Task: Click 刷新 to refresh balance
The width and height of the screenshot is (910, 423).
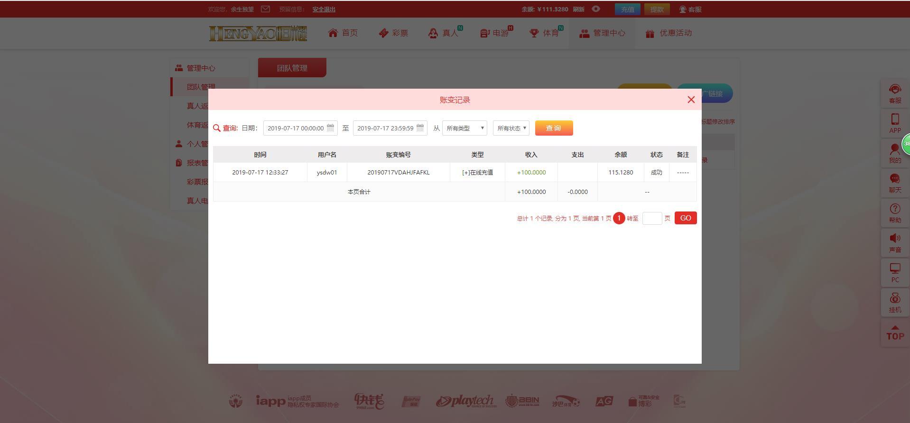Action: [x=578, y=9]
